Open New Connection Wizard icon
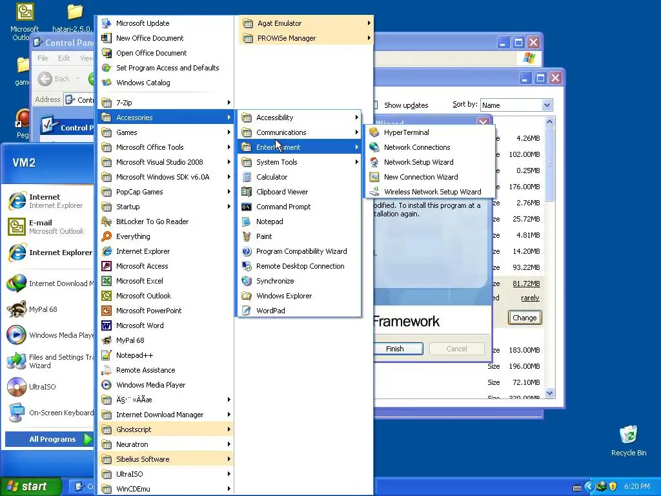The height and width of the screenshot is (496, 661). tap(374, 177)
